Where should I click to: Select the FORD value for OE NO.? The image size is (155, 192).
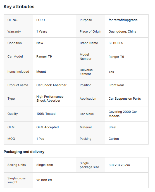pyautogui.click(x=40, y=20)
